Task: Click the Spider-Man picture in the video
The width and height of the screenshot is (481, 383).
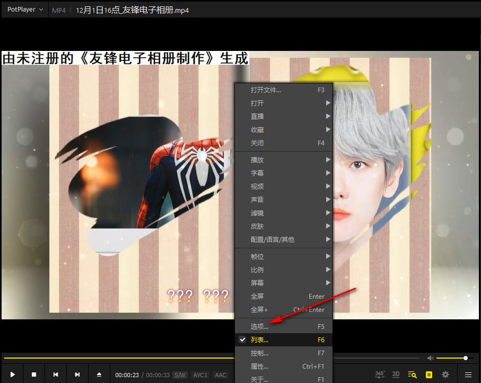Action: pyautogui.click(x=144, y=186)
